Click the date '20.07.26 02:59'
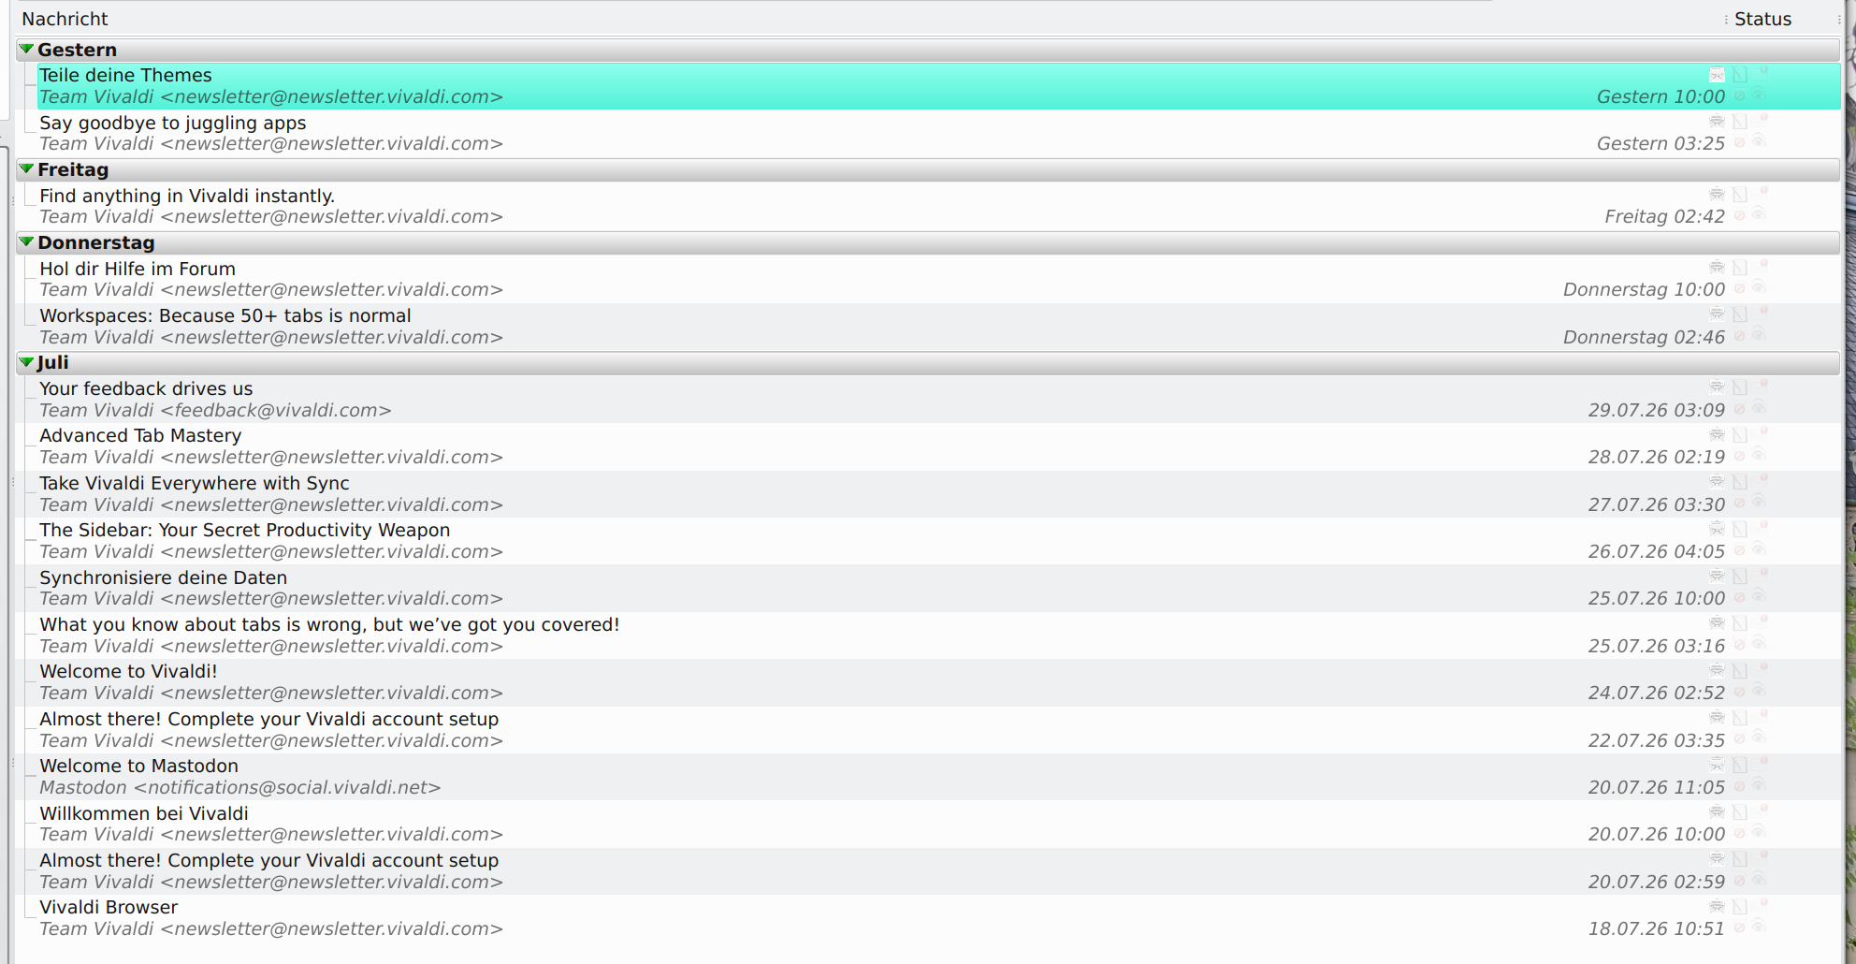The height and width of the screenshot is (964, 1856). point(1656,882)
